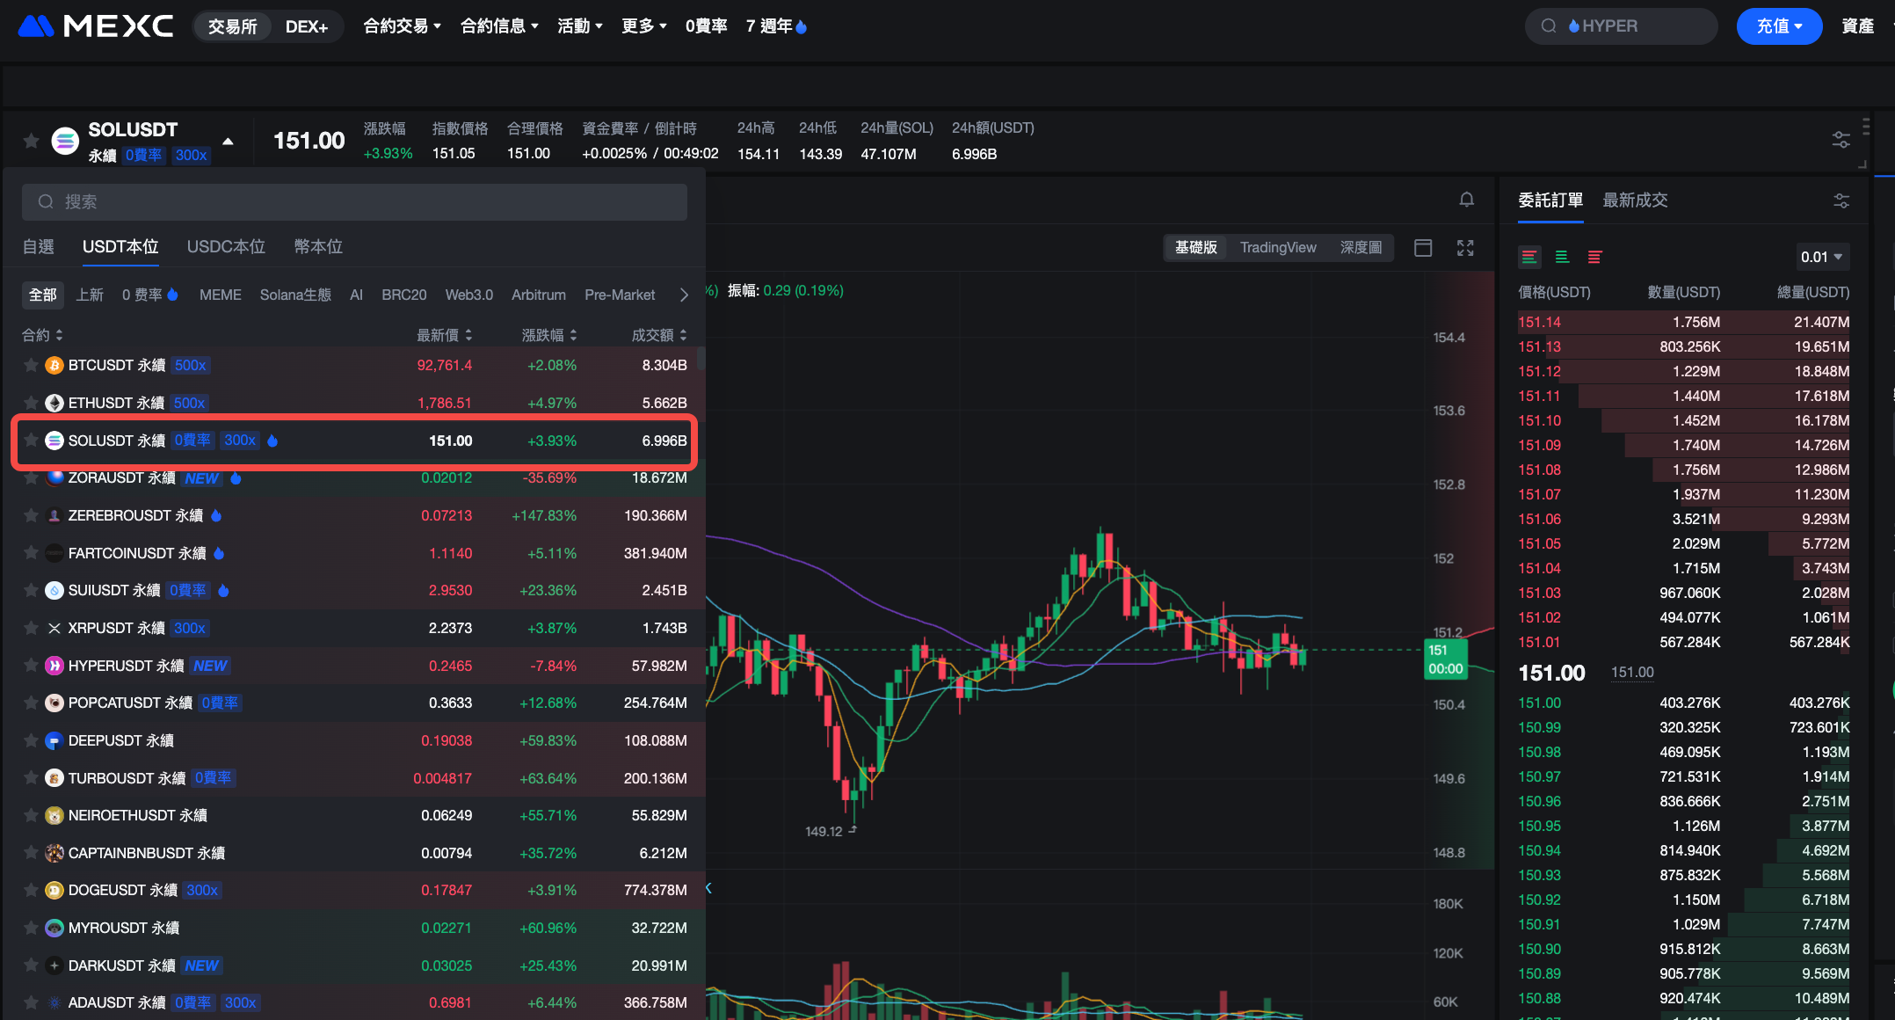Click the MEXC logo
Viewport: 1895px width, 1020px height.
(96, 26)
